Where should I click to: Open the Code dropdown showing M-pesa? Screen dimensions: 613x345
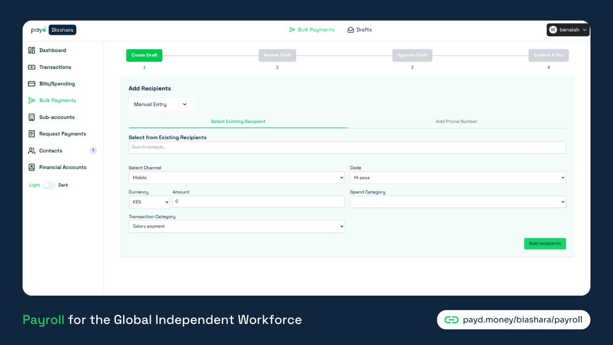(457, 177)
